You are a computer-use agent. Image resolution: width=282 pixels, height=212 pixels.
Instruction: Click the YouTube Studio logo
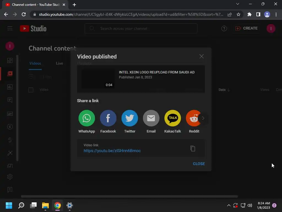[33, 28]
